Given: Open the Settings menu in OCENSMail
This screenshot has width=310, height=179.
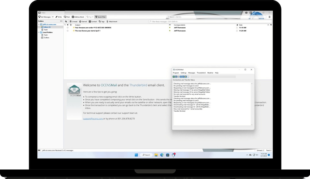Looking at the screenshot, I should pyautogui.click(x=183, y=73).
